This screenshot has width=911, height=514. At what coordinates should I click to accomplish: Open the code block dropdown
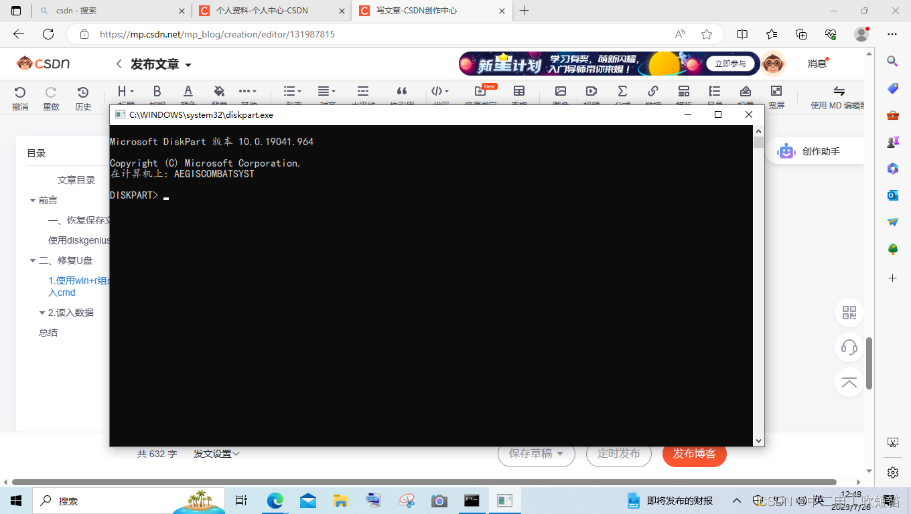tap(440, 91)
